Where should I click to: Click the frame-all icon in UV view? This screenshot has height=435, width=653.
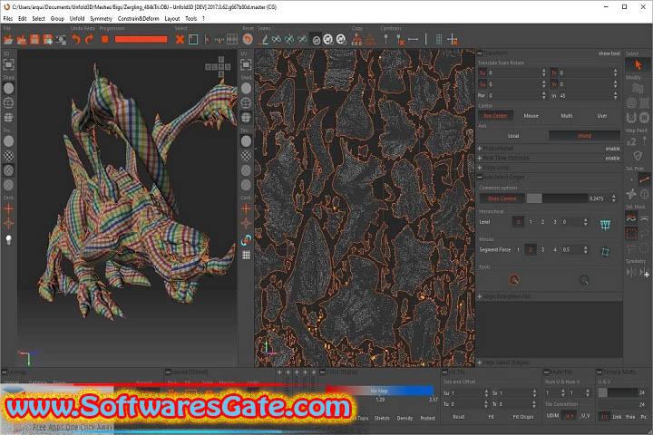point(246,64)
